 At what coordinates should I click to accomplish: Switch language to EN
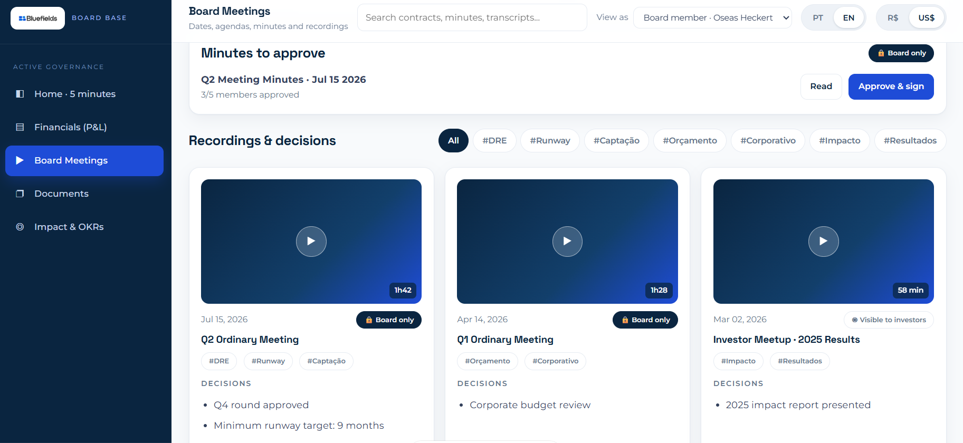848,18
